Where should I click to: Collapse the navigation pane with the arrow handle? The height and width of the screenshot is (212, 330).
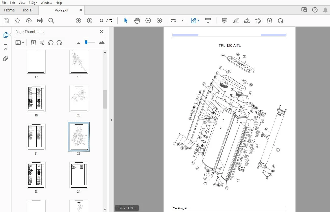coord(111,120)
